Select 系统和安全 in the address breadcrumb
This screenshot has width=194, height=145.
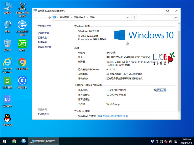(x=79, y=18)
